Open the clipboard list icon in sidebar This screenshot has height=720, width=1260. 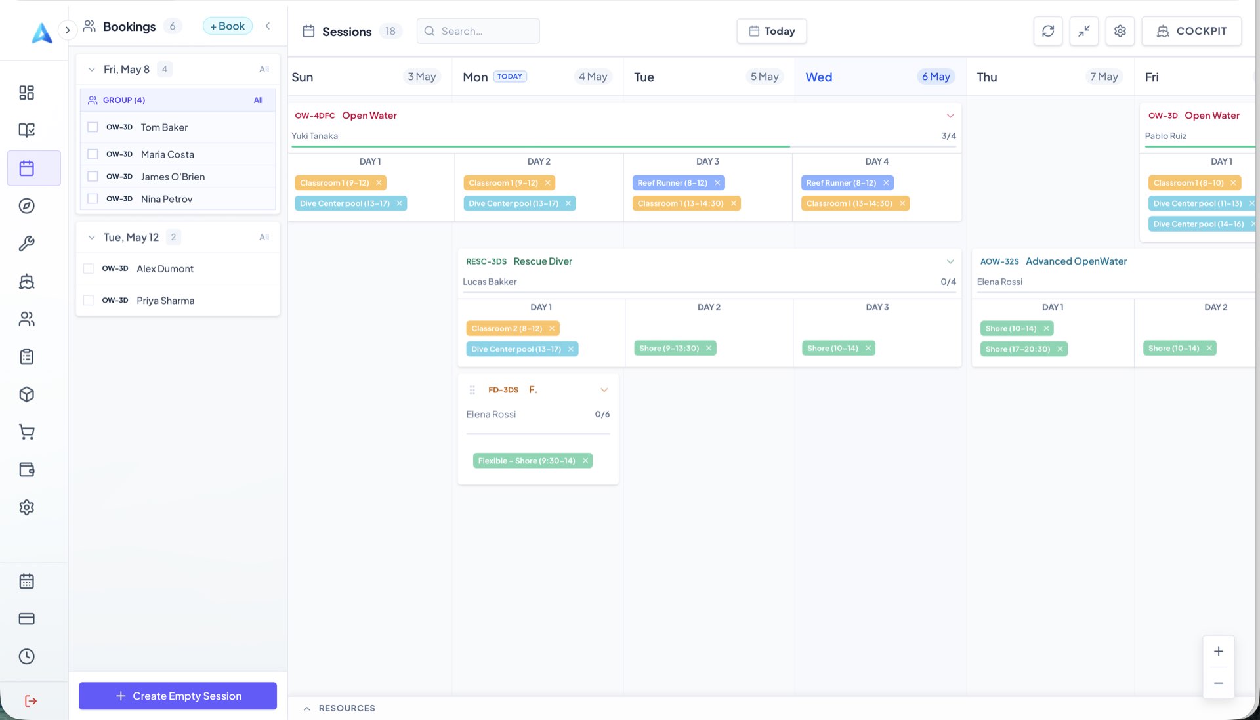26,356
